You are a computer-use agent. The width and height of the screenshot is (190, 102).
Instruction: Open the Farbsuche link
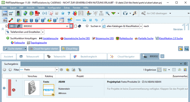[20, 43]
